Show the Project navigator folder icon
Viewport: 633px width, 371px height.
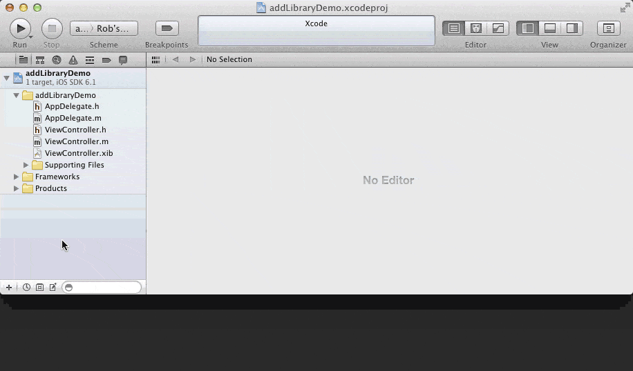pos(23,60)
